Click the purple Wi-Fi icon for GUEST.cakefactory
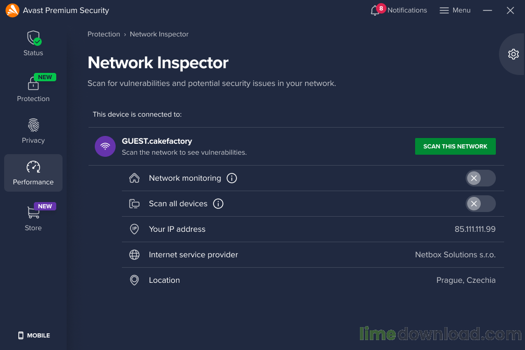This screenshot has height=350, width=525. (x=105, y=146)
